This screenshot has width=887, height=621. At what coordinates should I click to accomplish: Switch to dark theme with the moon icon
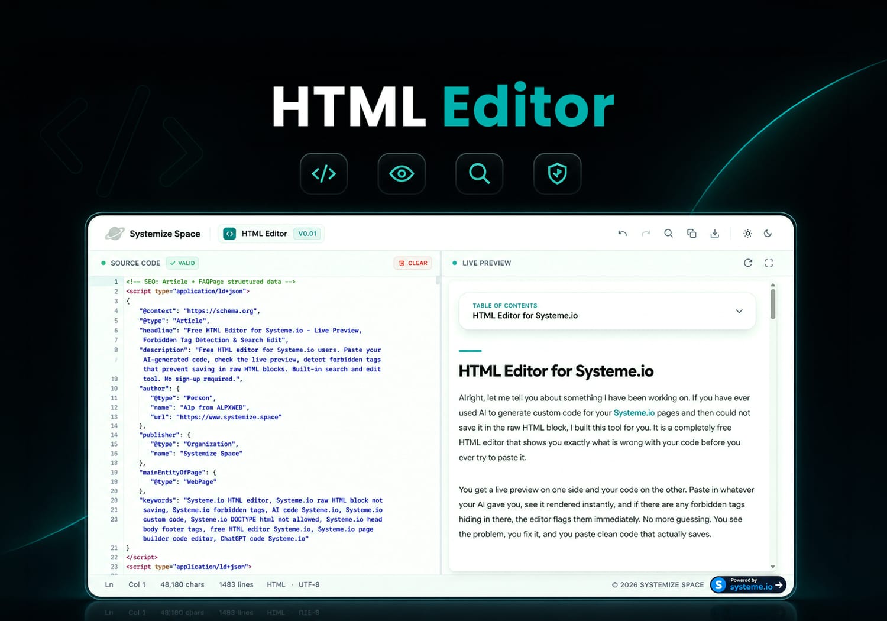[768, 234]
